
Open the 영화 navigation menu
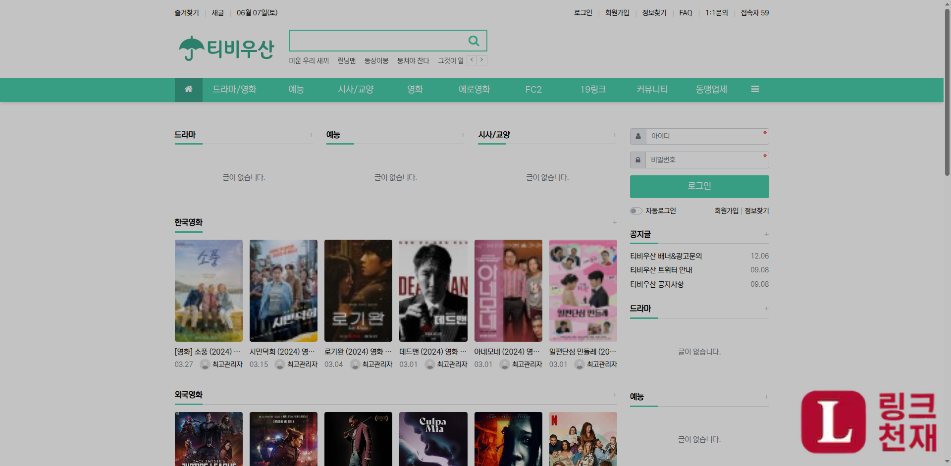(415, 90)
